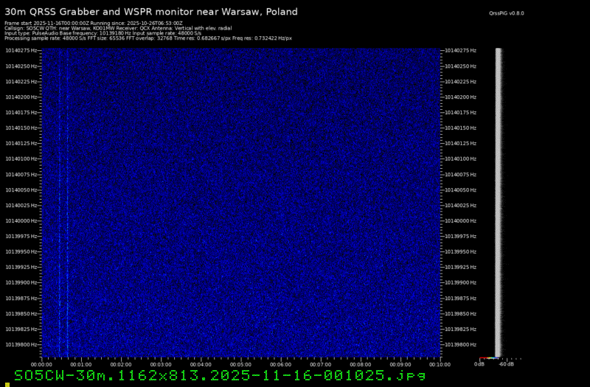590x387 pixels.
Task: Select the 00:09:00 time axis marker
Action: coord(400,363)
